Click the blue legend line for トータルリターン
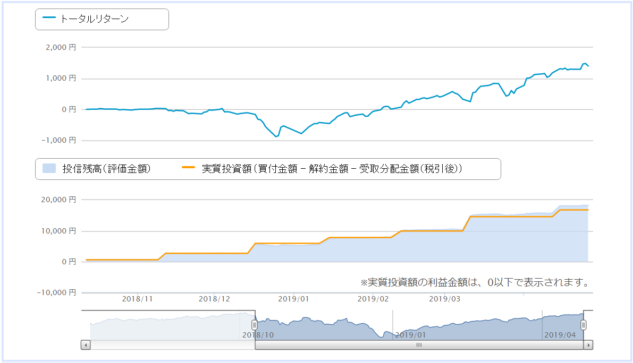The image size is (633, 363). 49,18
